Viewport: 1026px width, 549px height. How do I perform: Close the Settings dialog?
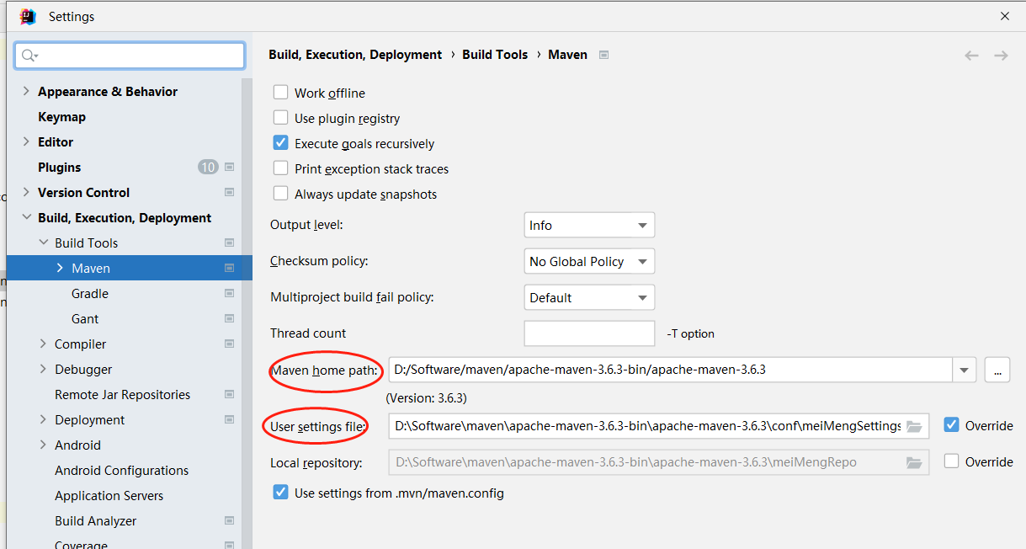pyautogui.click(x=1005, y=16)
